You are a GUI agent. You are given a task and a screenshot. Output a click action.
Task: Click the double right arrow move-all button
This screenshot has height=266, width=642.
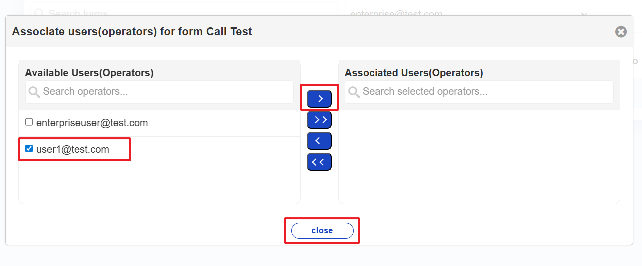tap(319, 120)
